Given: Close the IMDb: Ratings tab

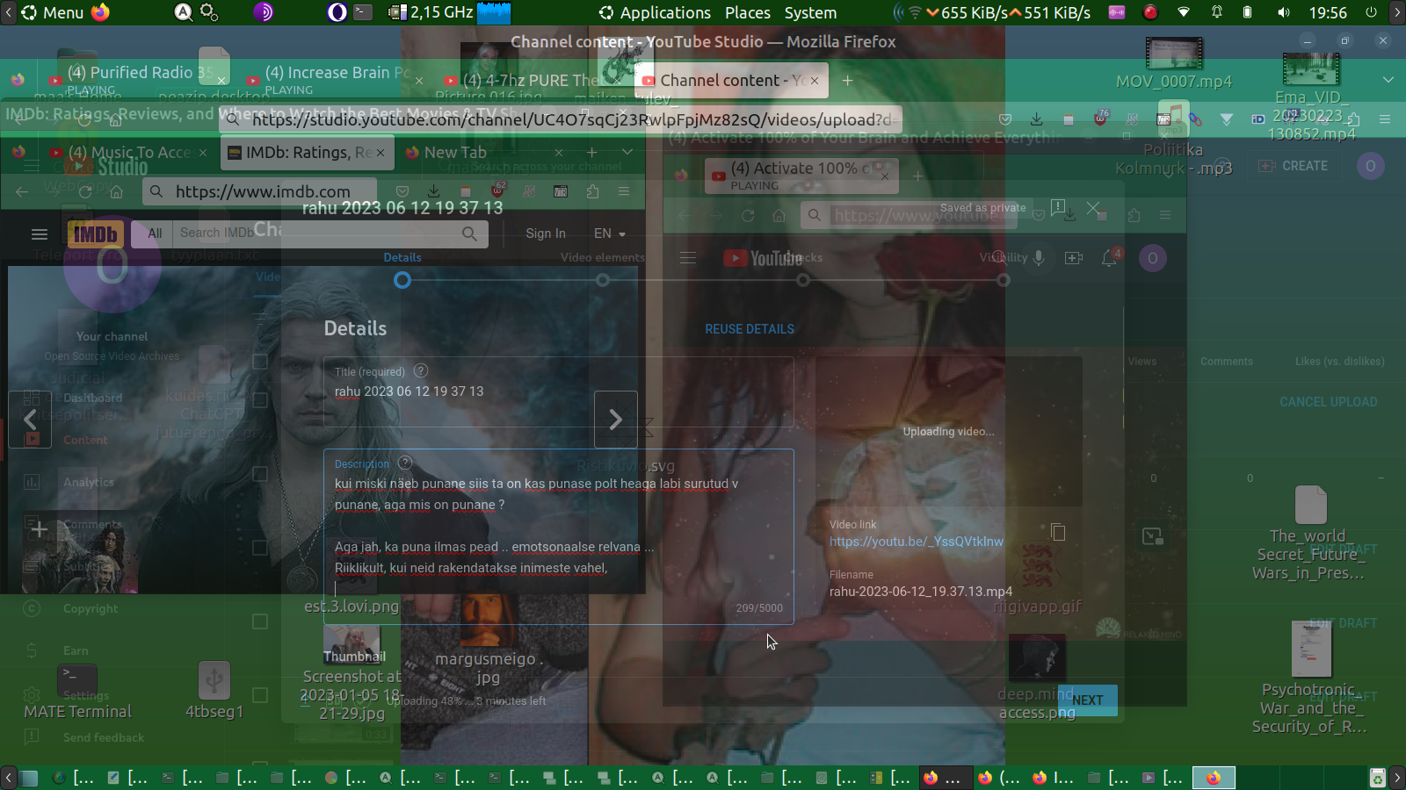Looking at the screenshot, I should tap(380, 153).
